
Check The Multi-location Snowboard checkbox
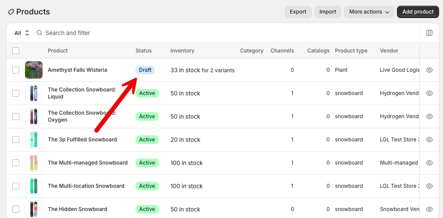pyautogui.click(x=16, y=186)
